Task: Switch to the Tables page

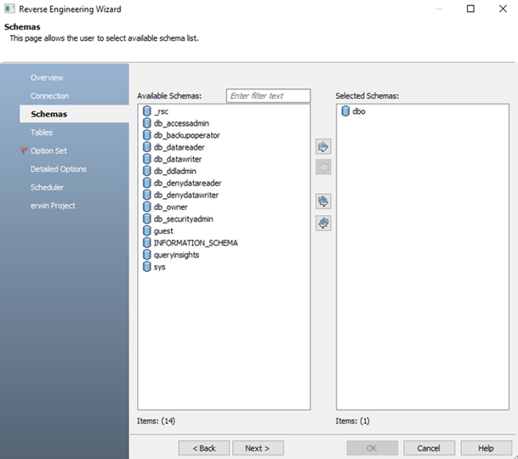Action: [x=42, y=133]
